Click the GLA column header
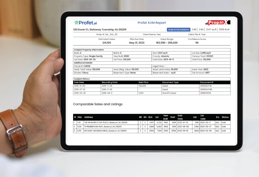Screen dimensions: 259x177 [150, 117]
